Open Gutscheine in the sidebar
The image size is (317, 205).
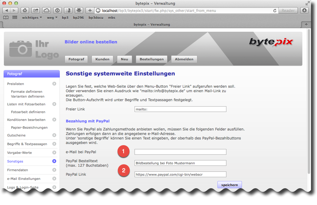point(16,135)
